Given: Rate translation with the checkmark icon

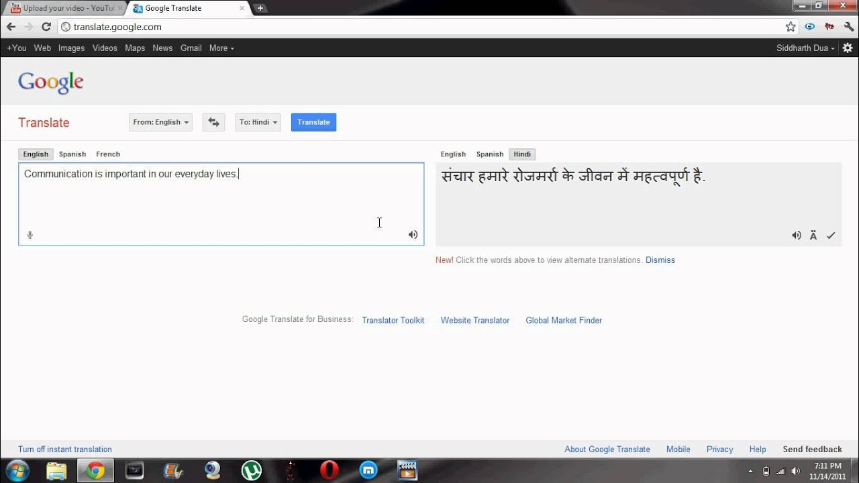Looking at the screenshot, I should [831, 235].
